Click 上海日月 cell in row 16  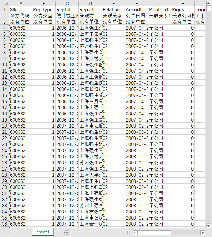tap(90, 102)
